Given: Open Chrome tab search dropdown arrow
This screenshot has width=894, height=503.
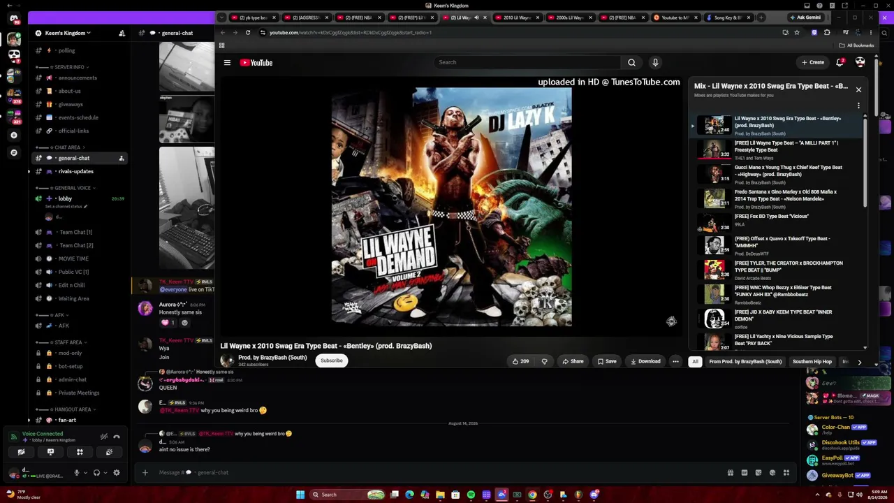Looking at the screenshot, I should [221, 17].
